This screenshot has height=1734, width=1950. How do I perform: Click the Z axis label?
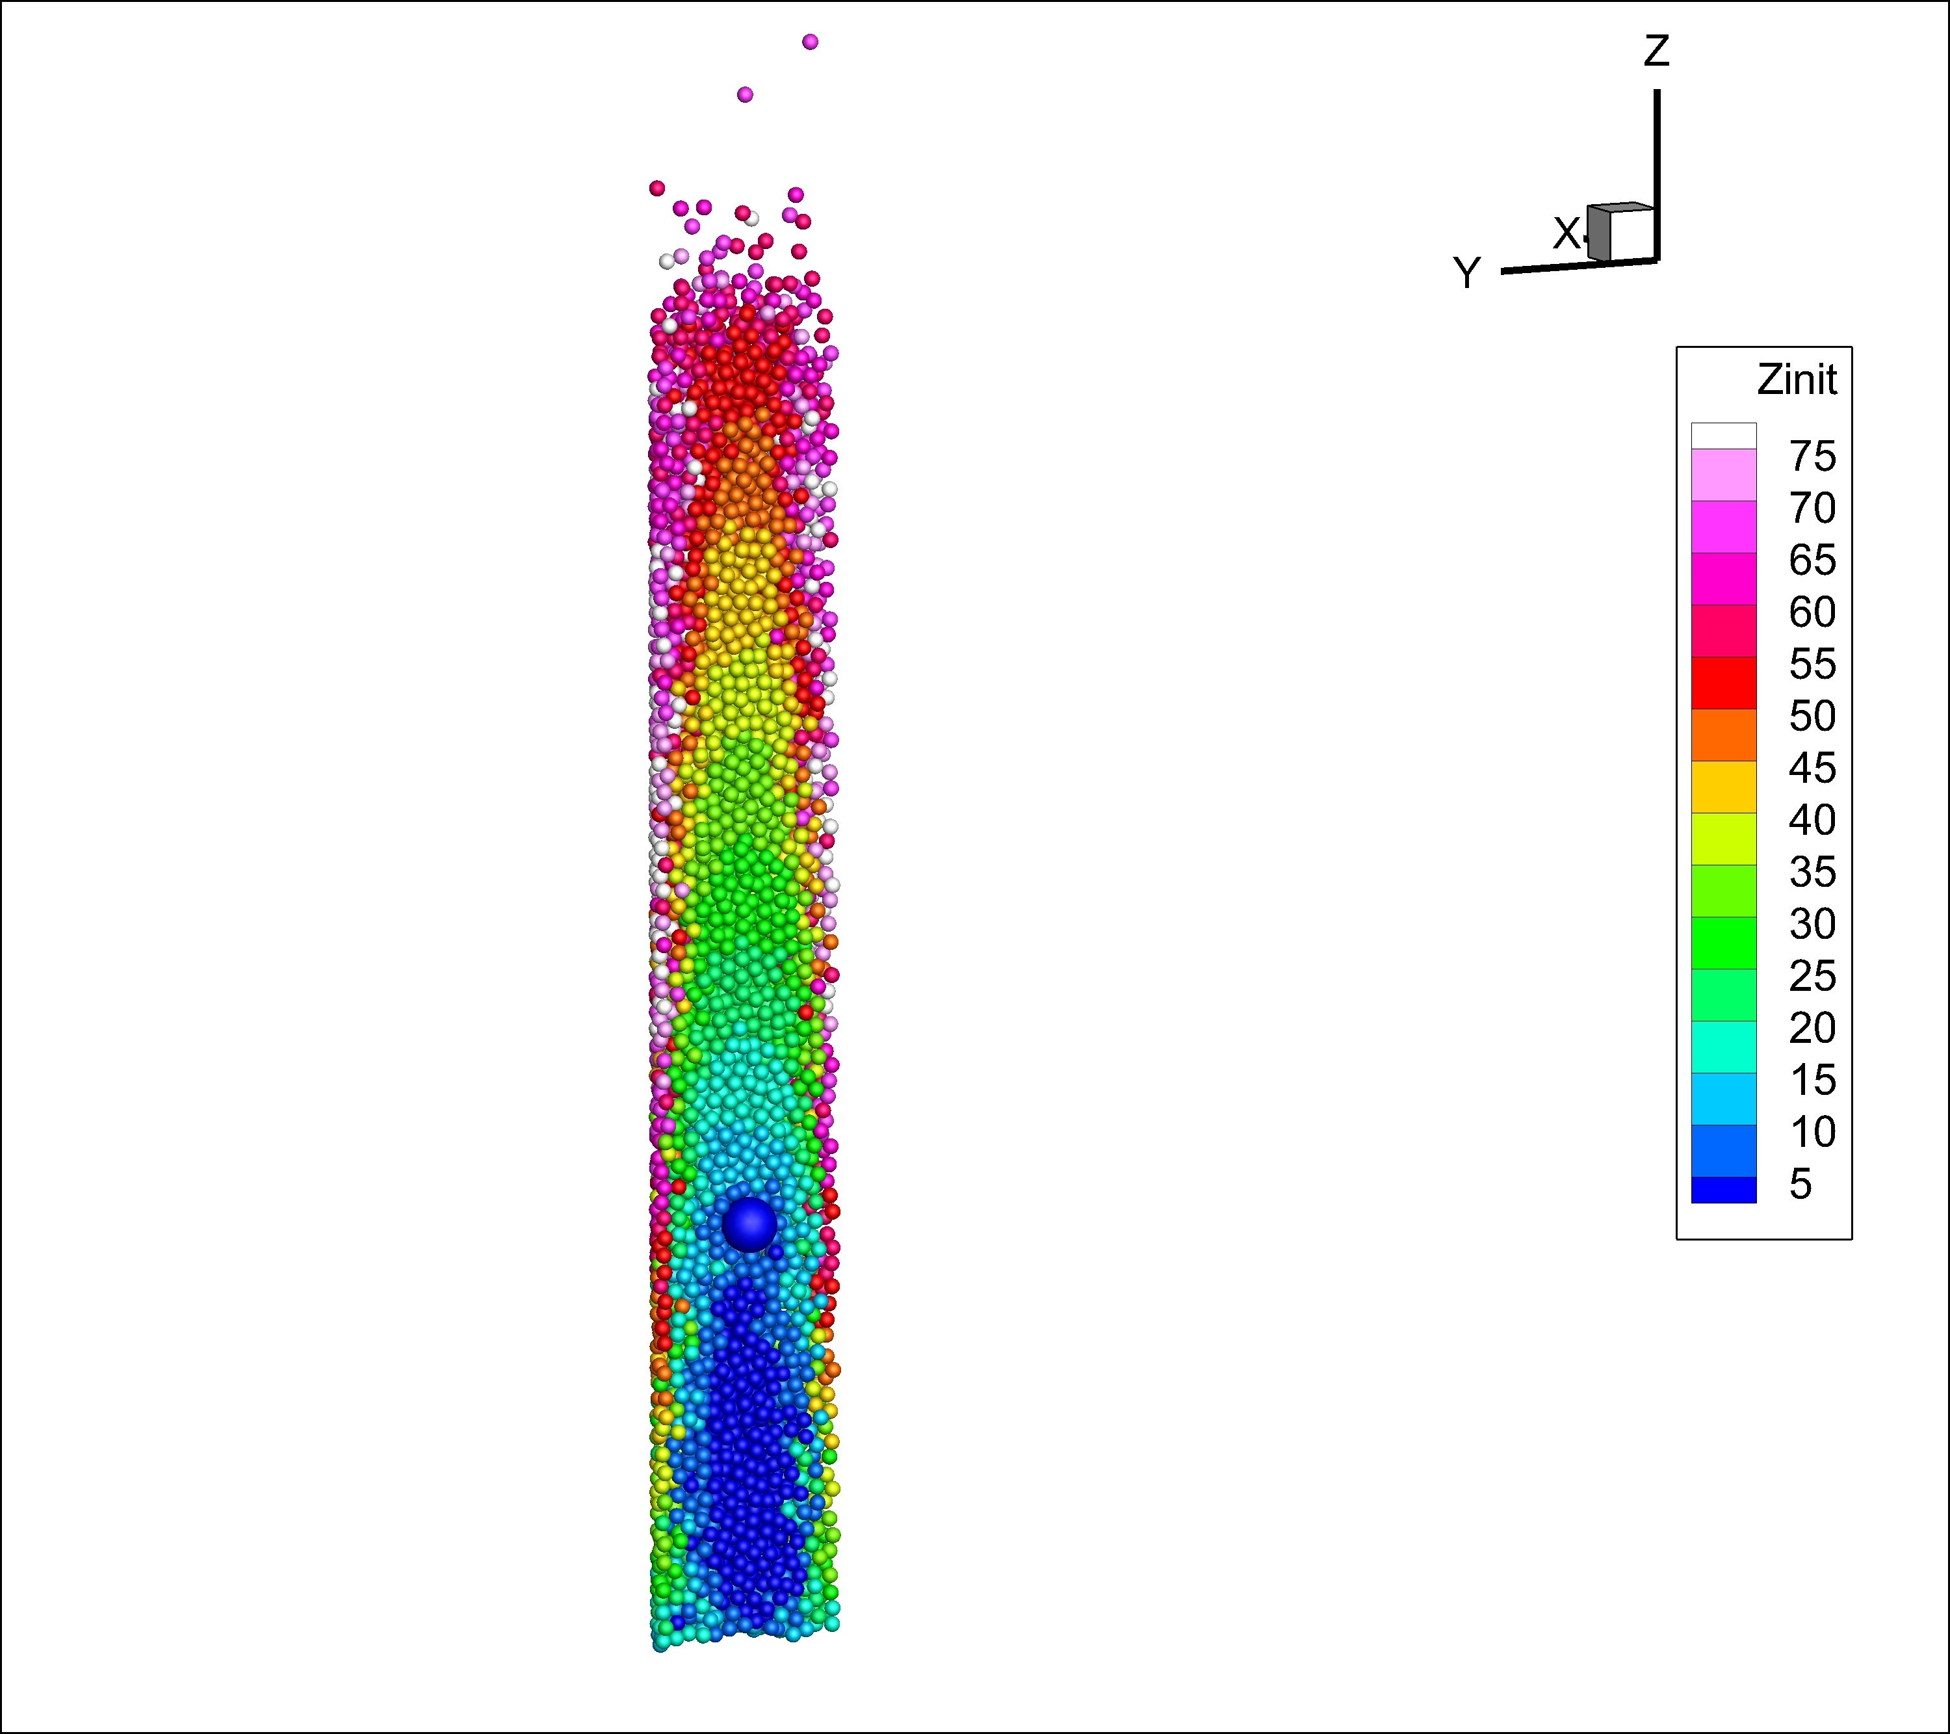[1656, 51]
